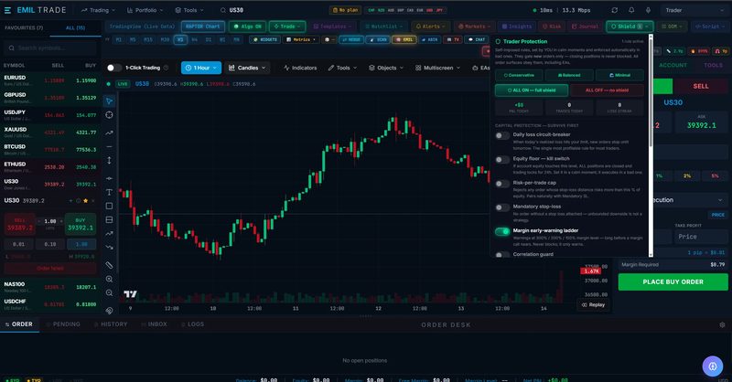Viewport: 732px width, 382px height.
Task: Click PLACE BUY ORDER button
Action: tap(673, 281)
